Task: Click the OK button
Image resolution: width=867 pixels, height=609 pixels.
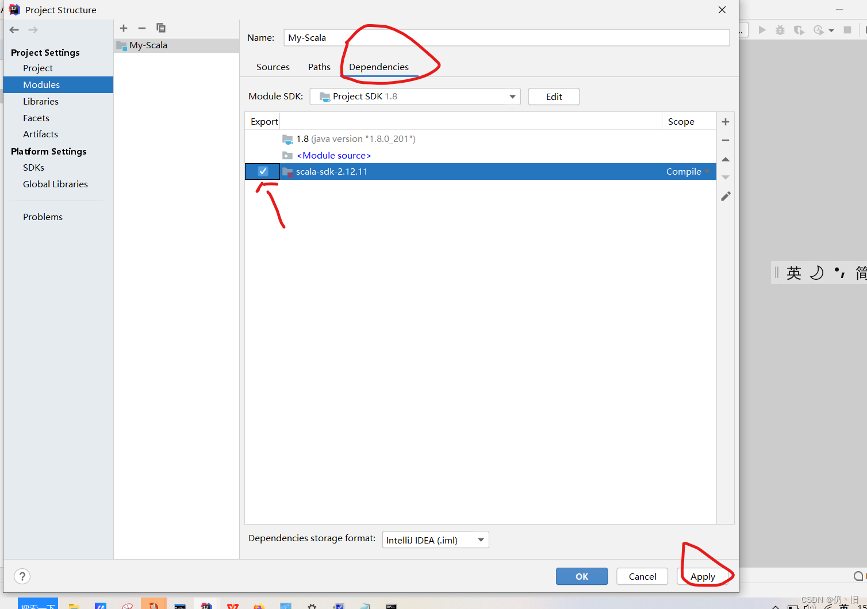Action: (x=582, y=576)
